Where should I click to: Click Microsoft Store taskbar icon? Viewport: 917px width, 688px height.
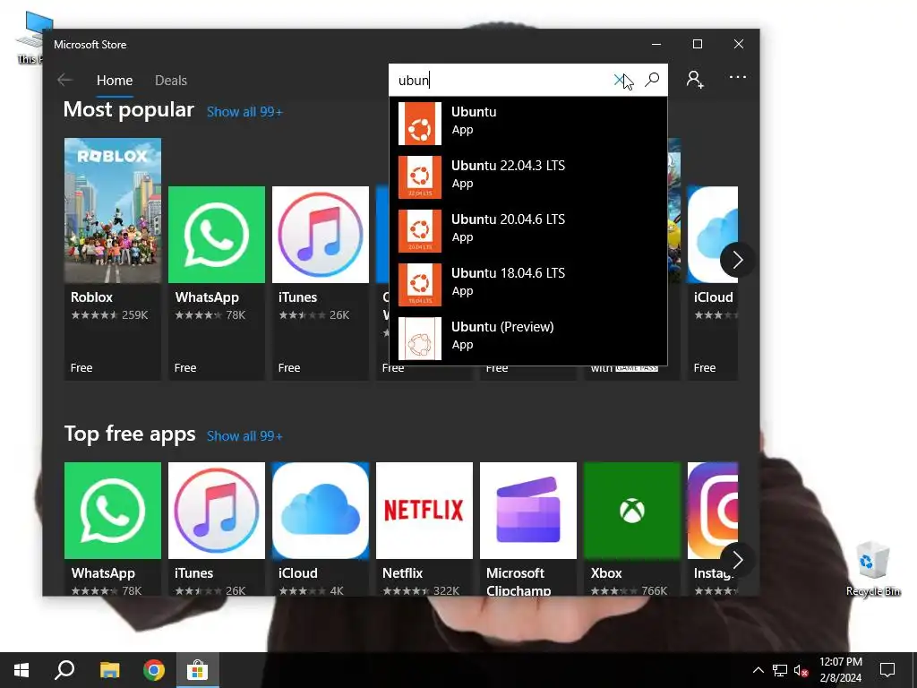(198, 670)
